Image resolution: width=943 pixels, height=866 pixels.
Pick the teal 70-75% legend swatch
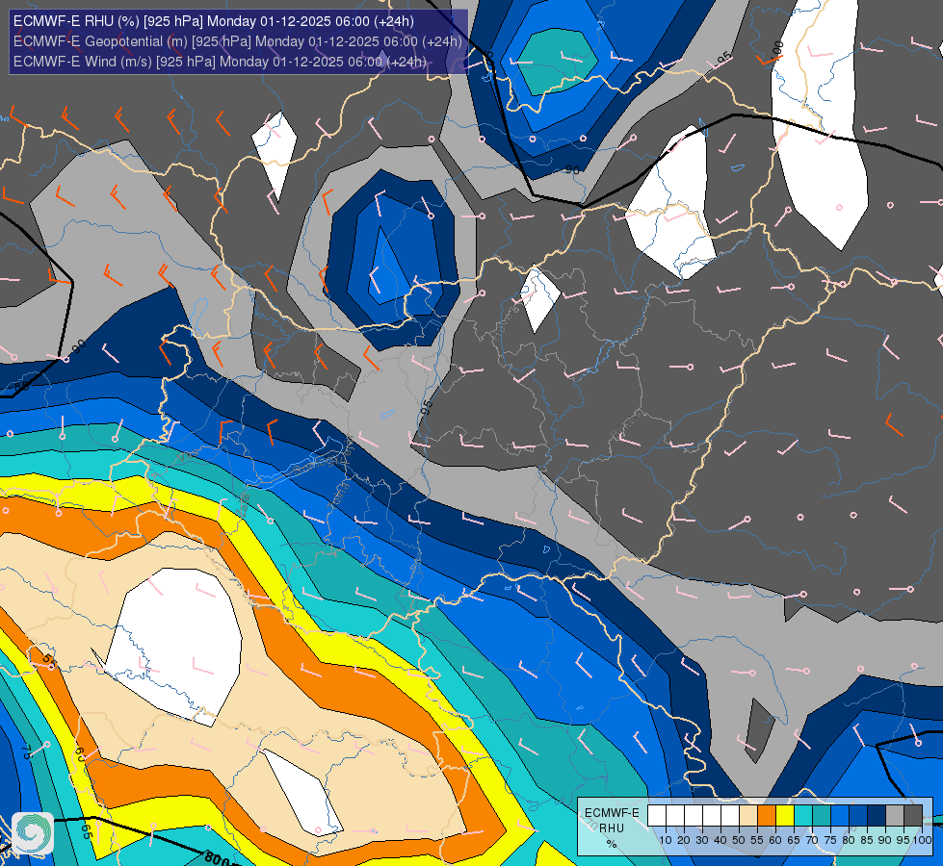[x=821, y=816]
